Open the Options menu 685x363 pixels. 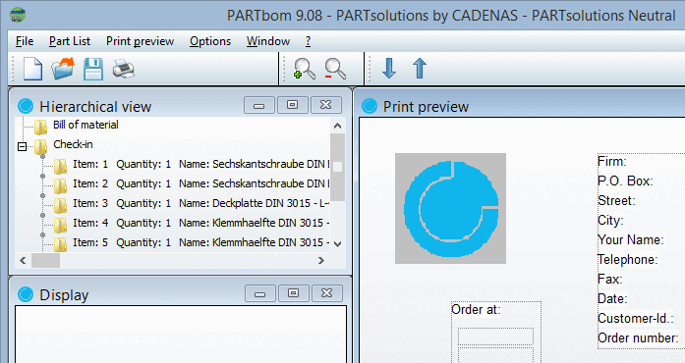[x=210, y=41]
